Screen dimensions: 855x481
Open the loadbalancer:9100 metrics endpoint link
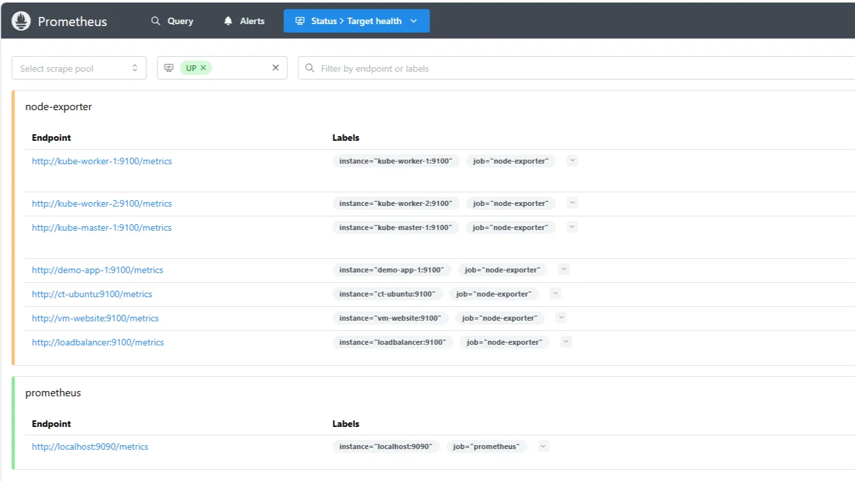[x=98, y=342]
